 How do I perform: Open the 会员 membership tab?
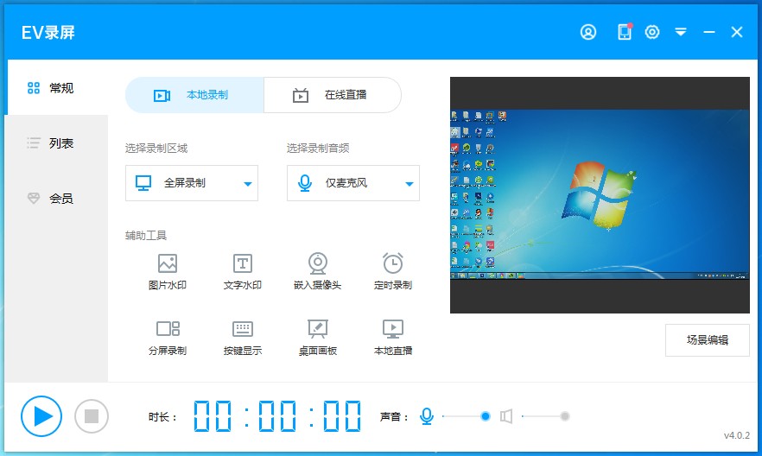[57, 199]
